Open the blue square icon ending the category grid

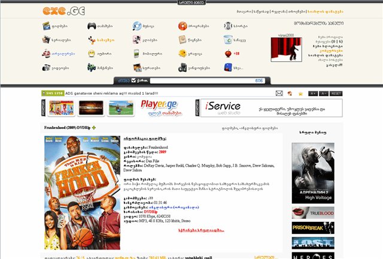click(228, 67)
